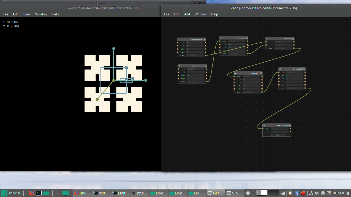Viewport: 351px width, 197px height.
Task: Expand the r3 Rectangle (center) node menu
Action: [206, 66]
